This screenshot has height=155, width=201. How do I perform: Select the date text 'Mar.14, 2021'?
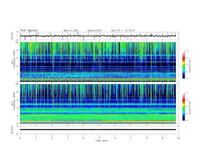coord(71,30)
